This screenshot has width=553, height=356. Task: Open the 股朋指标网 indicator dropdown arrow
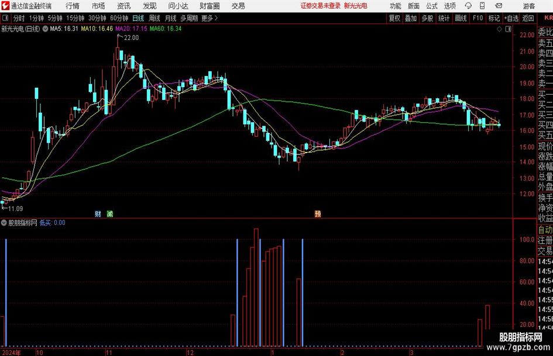(x=4, y=223)
